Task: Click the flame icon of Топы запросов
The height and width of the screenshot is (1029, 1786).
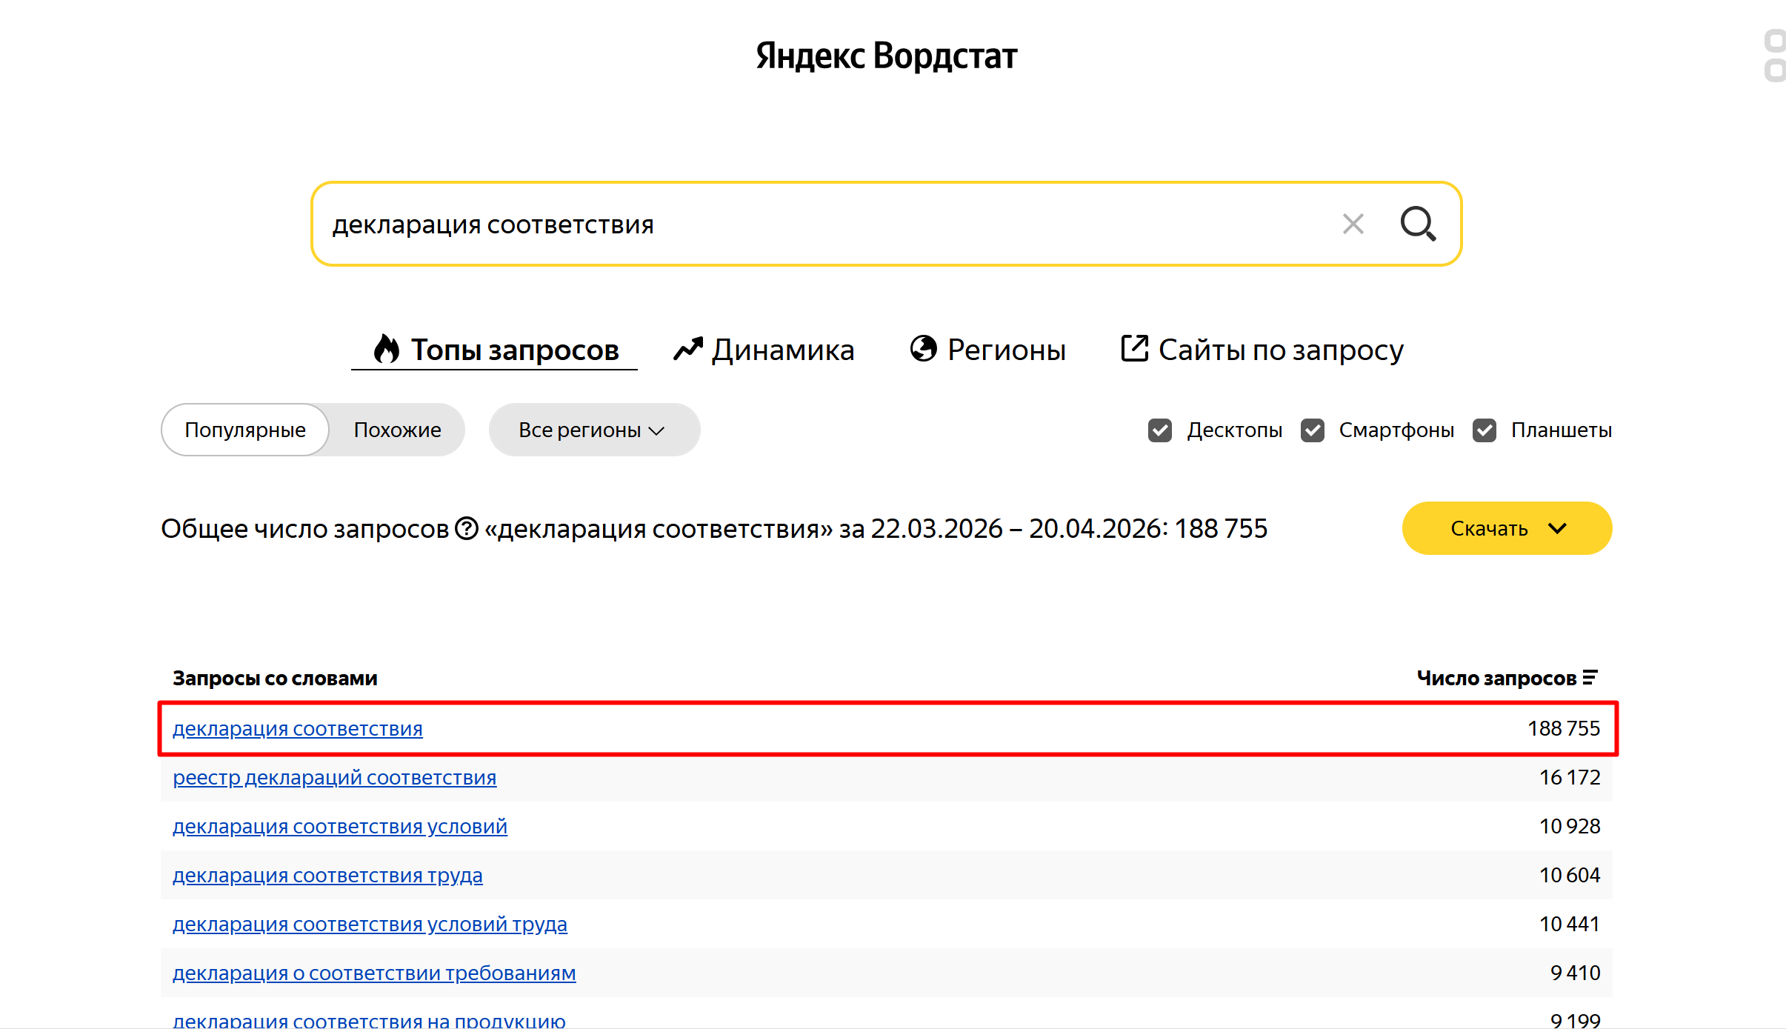Action: tap(386, 349)
